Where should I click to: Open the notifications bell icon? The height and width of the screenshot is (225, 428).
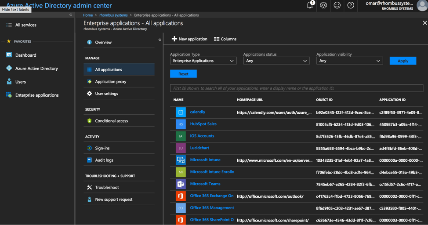point(310,5)
